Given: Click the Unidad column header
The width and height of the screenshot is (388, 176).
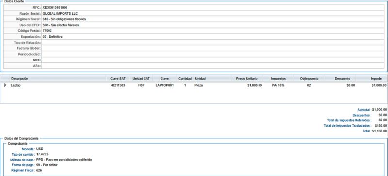Looking at the screenshot, I should [x=200, y=79].
